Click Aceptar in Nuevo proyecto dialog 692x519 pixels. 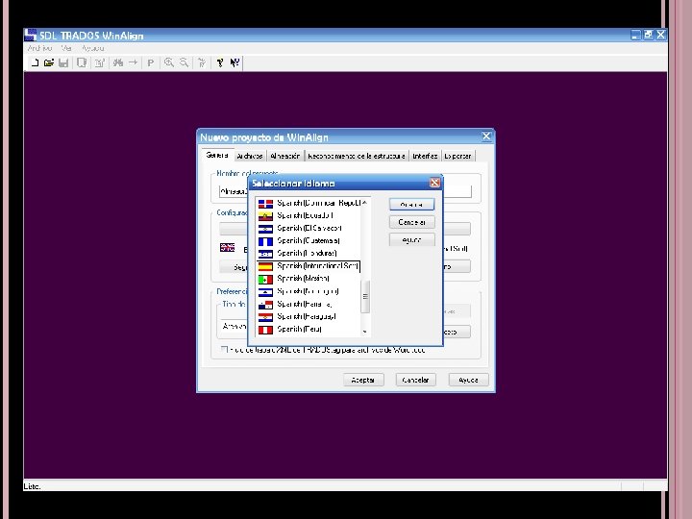[x=363, y=380]
